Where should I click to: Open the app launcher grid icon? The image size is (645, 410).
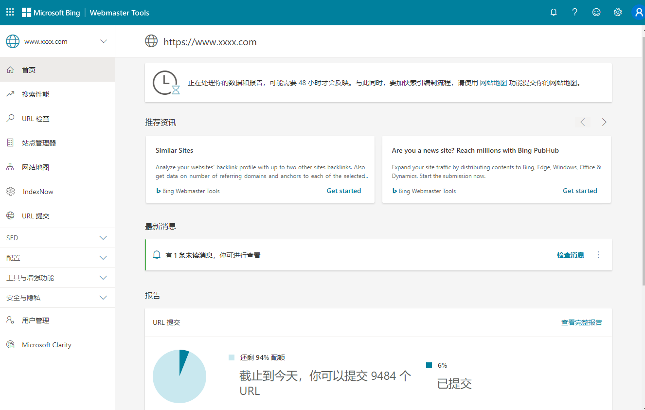(x=10, y=13)
